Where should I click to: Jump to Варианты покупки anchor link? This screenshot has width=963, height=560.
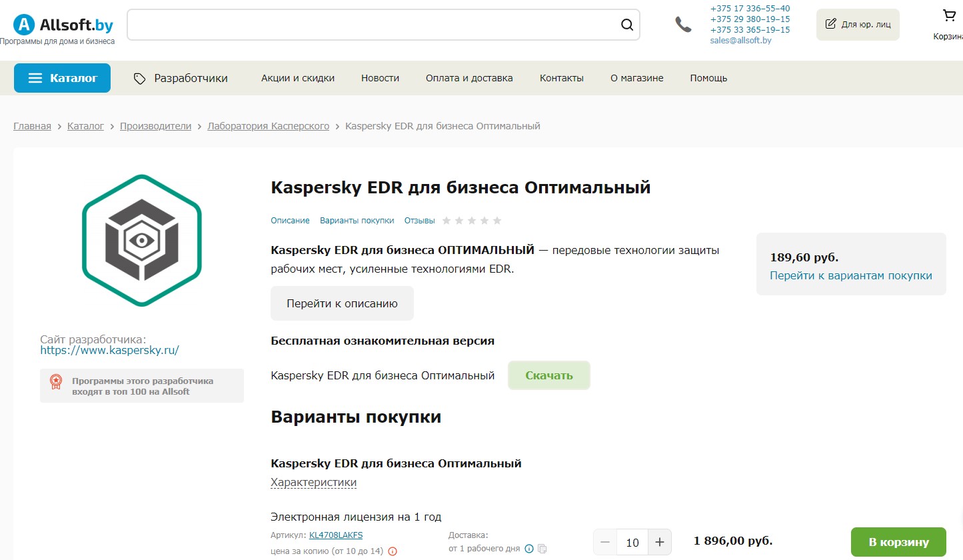pos(357,221)
